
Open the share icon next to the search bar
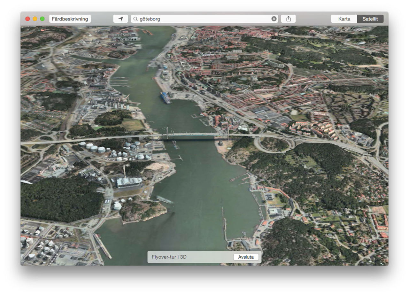(289, 19)
